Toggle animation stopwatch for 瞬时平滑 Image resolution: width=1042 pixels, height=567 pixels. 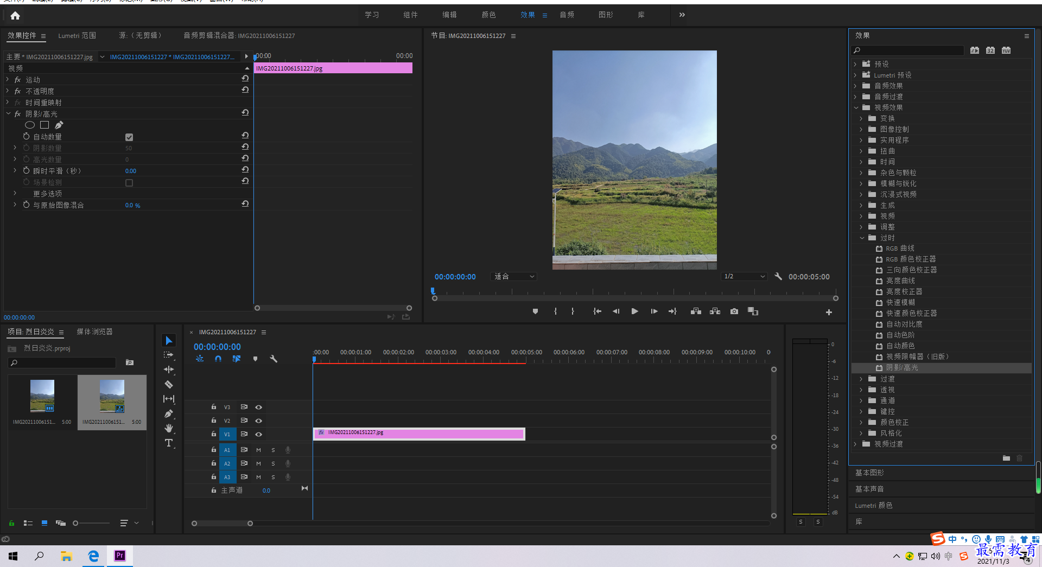(26, 170)
